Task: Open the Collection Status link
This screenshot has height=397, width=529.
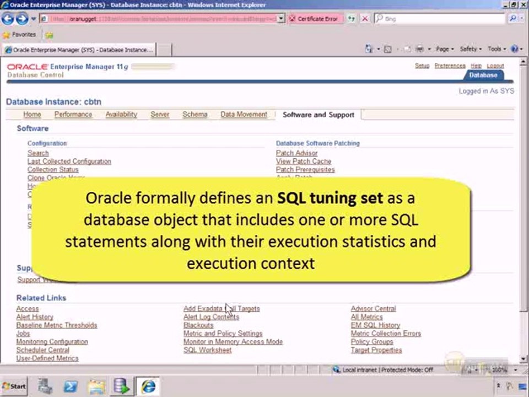Action: pyautogui.click(x=53, y=169)
